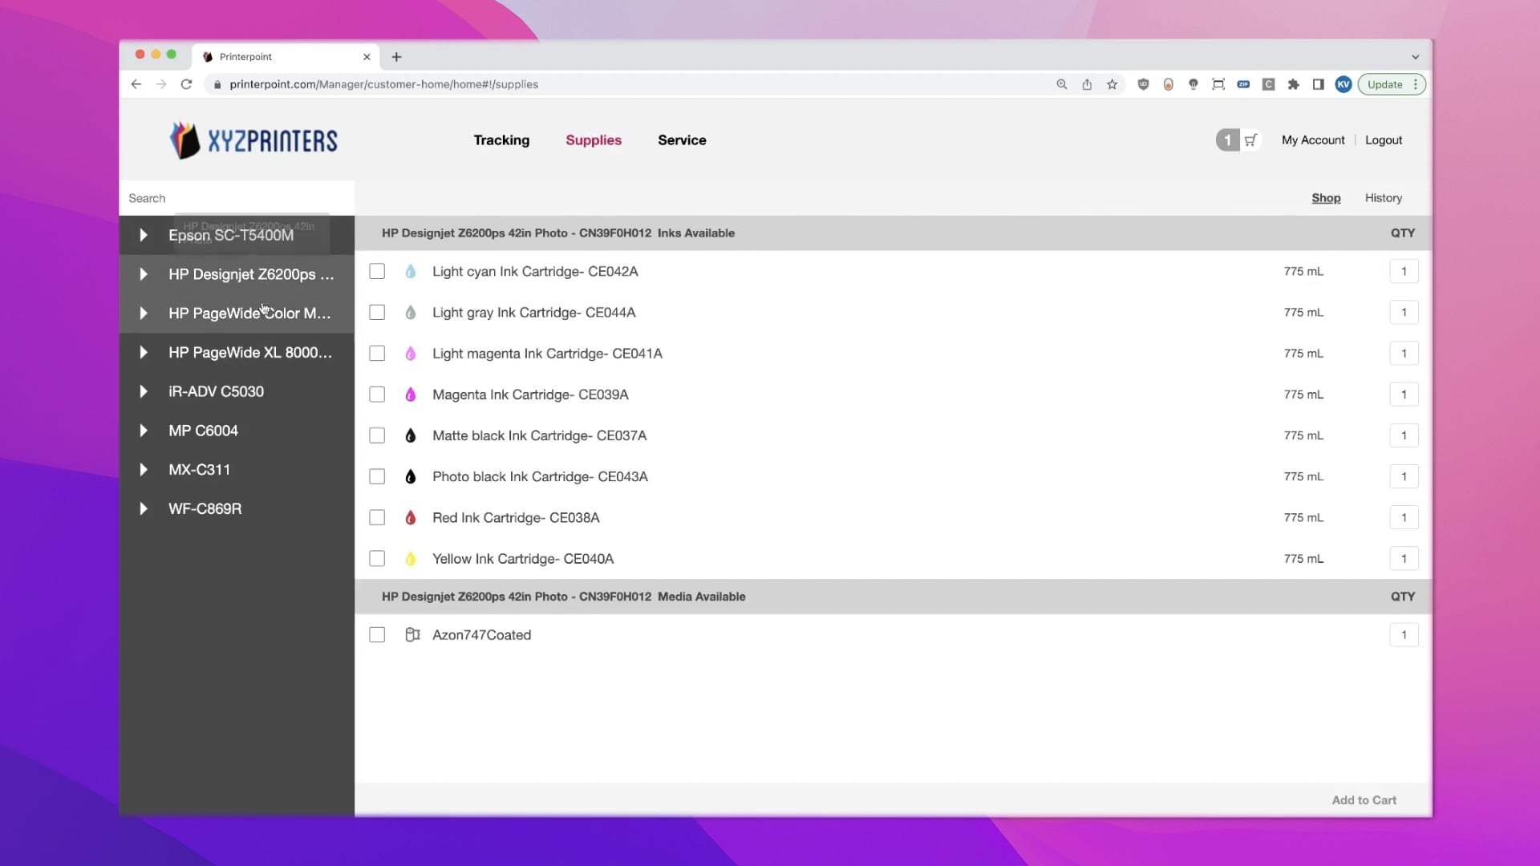Viewport: 1540px width, 866px height.
Task: Click the Add to Cart button
Action: tap(1364, 799)
